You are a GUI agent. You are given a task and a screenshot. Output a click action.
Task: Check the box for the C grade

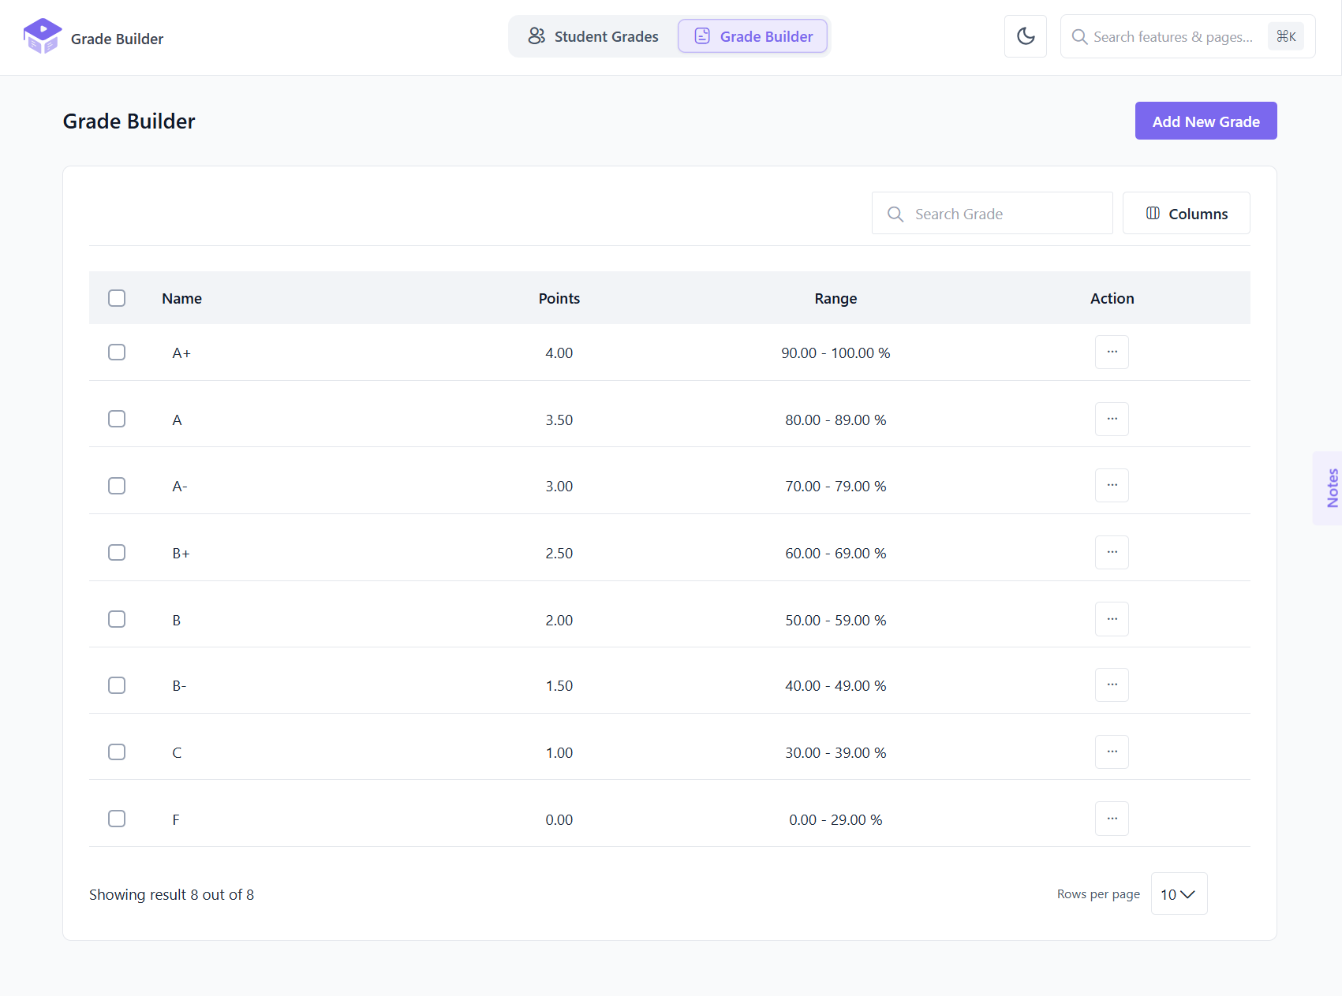point(117,752)
